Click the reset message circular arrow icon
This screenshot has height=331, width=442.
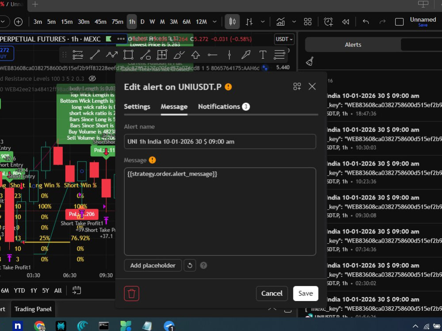190,265
